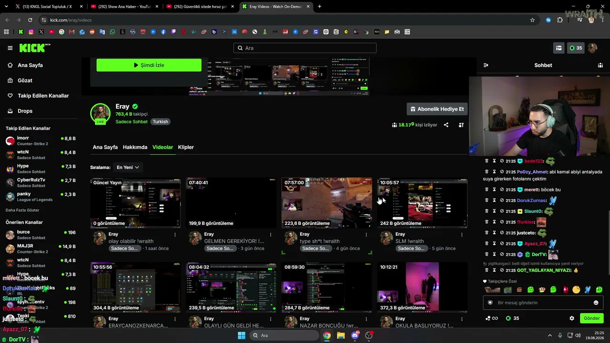Open the volume control in system tray

[x=578, y=335]
